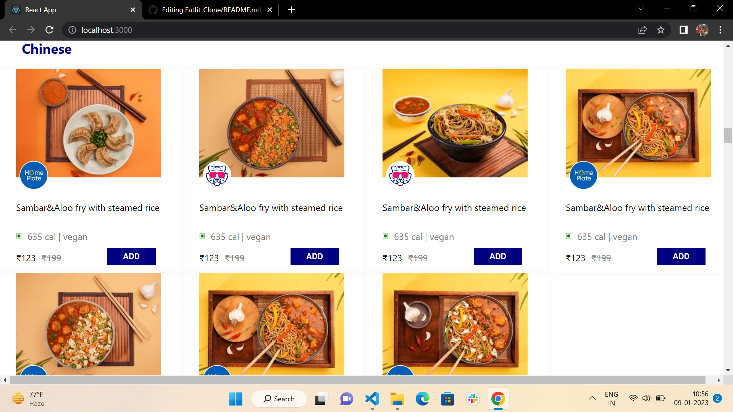Open VS Code from the taskbar
The image size is (733, 412).
coord(372,398)
